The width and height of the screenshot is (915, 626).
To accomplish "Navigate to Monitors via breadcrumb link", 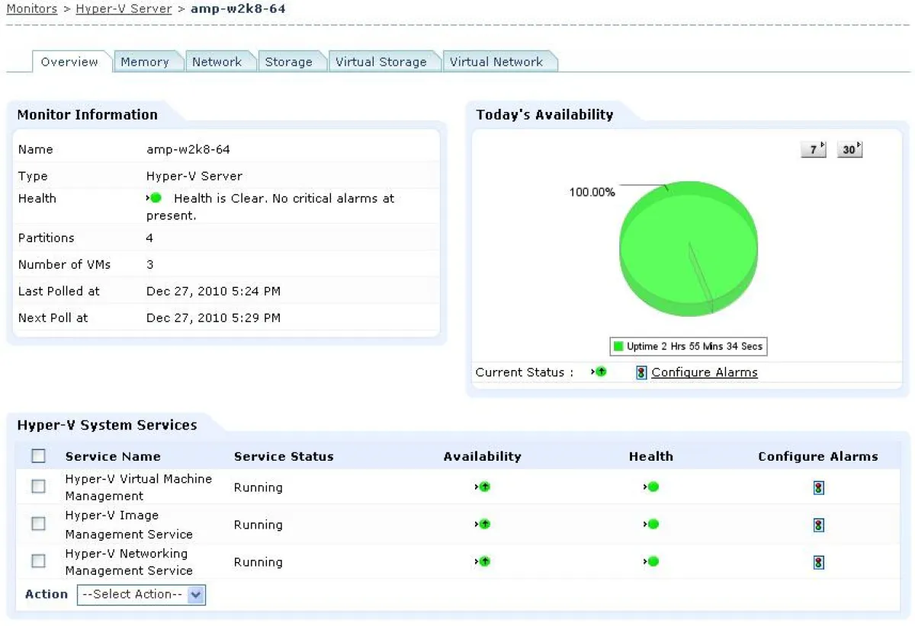I will pos(32,8).
